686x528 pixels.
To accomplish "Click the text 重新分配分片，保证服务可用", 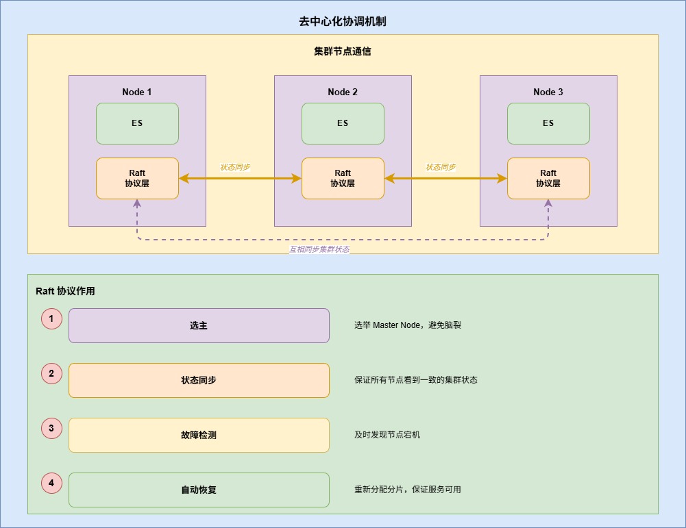I will (x=408, y=490).
